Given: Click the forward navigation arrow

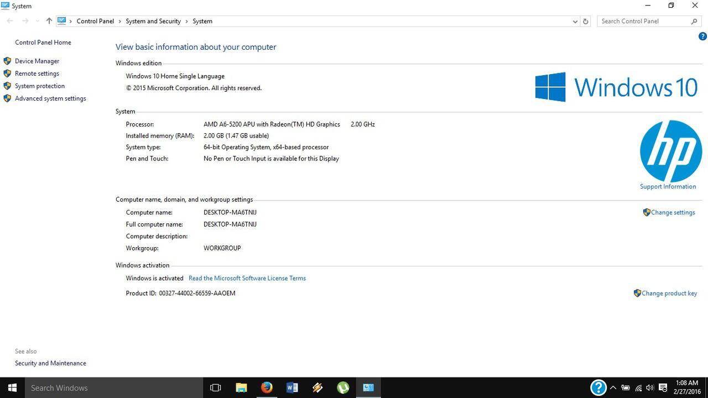Looking at the screenshot, I should tap(25, 21).
